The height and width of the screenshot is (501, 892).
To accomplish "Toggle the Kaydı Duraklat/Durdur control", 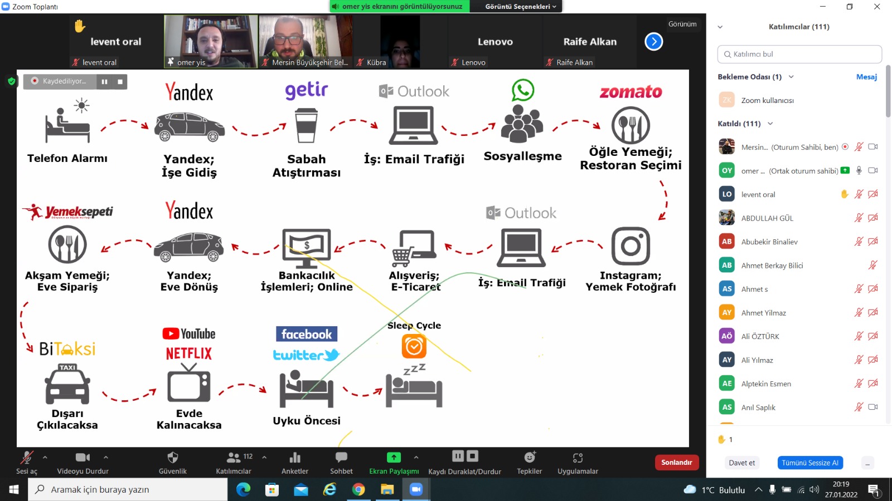I will [464, 456].
